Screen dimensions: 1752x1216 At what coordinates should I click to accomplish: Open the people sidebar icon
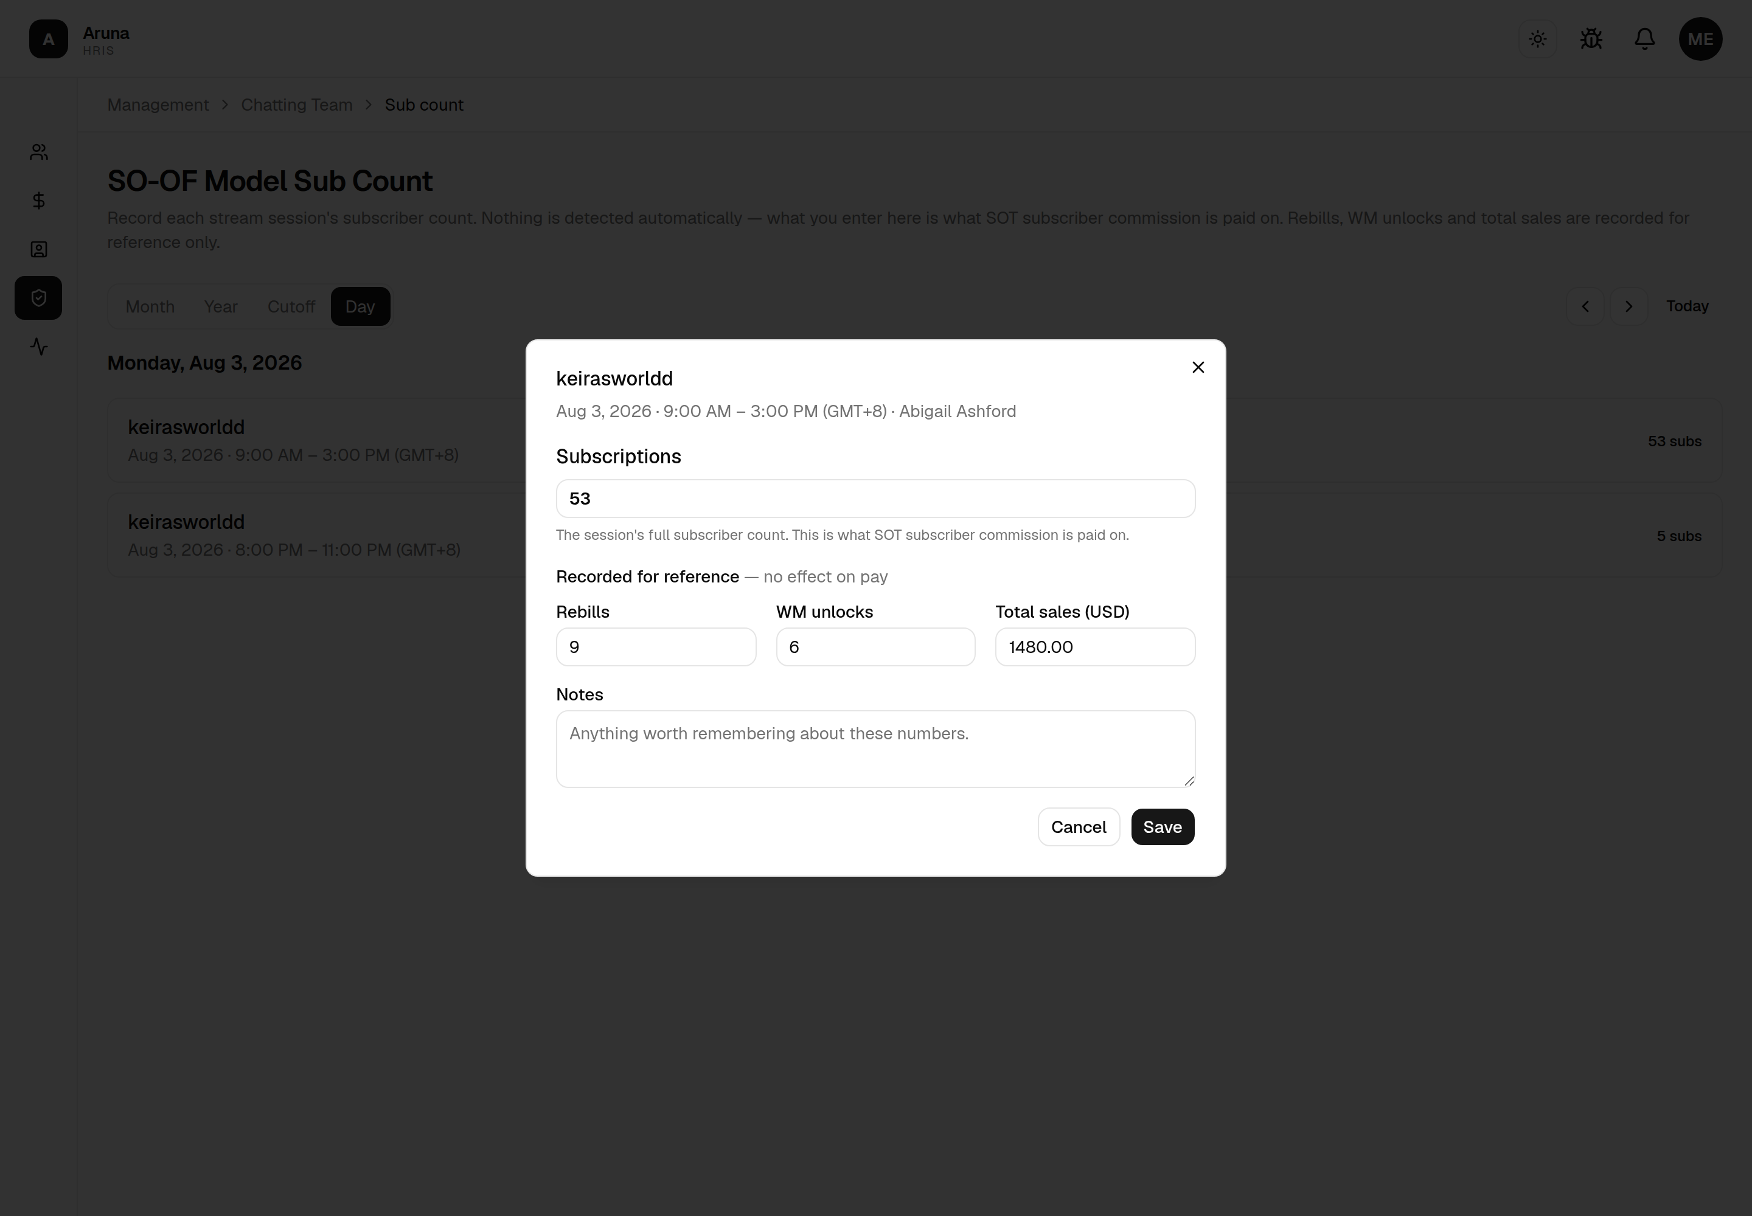tap(39, 153)
